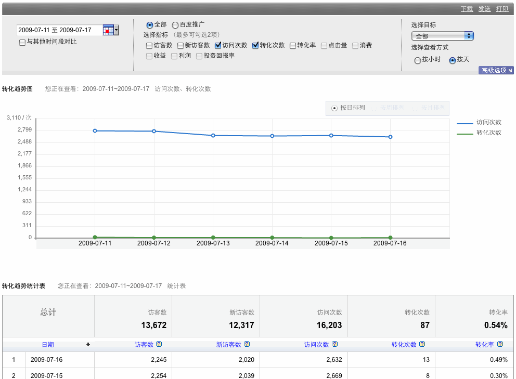
Task: Click 转化次数 data point for 2009-07-16
Action: click(x=390, y=238)
